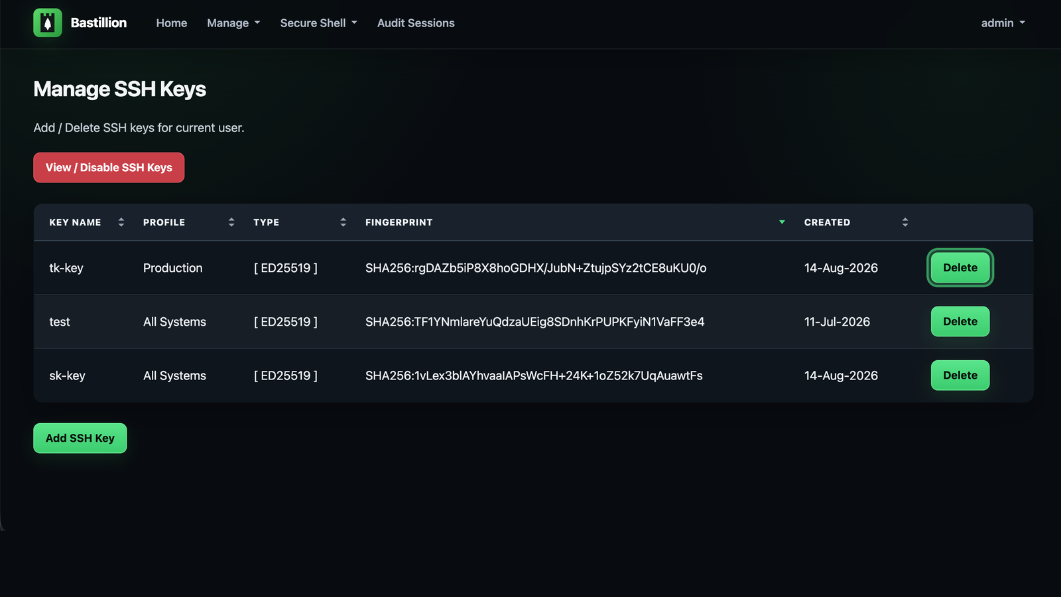This screenshot has width=1061, height=597.
Task: Click the Add SSH Key button
Action: (80, 438)
